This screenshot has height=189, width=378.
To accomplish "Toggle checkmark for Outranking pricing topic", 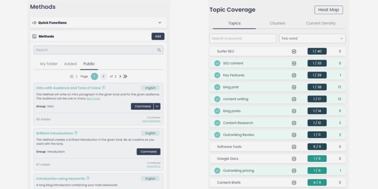I will [x=217, y=171].
